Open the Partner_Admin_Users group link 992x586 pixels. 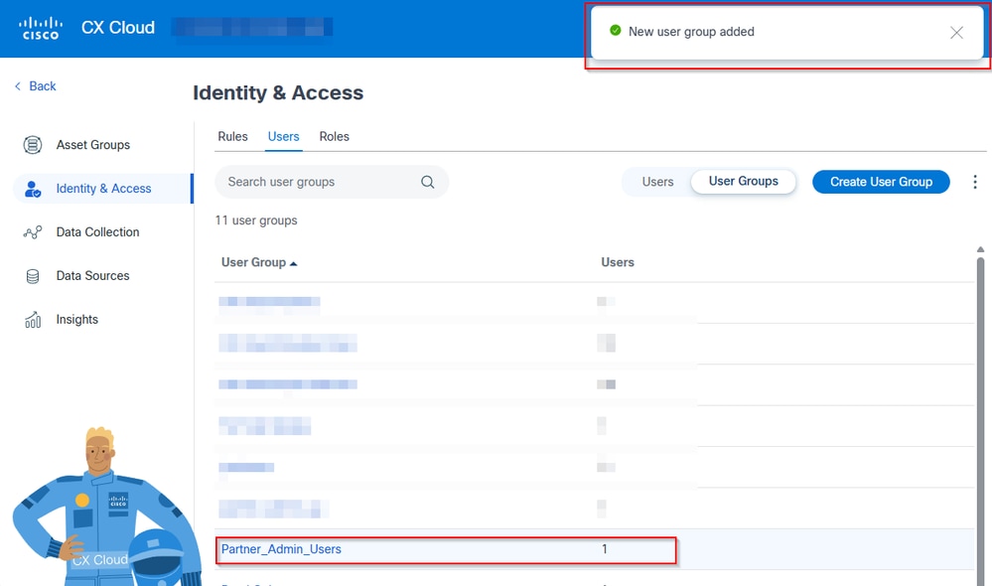tap(281, 549)
